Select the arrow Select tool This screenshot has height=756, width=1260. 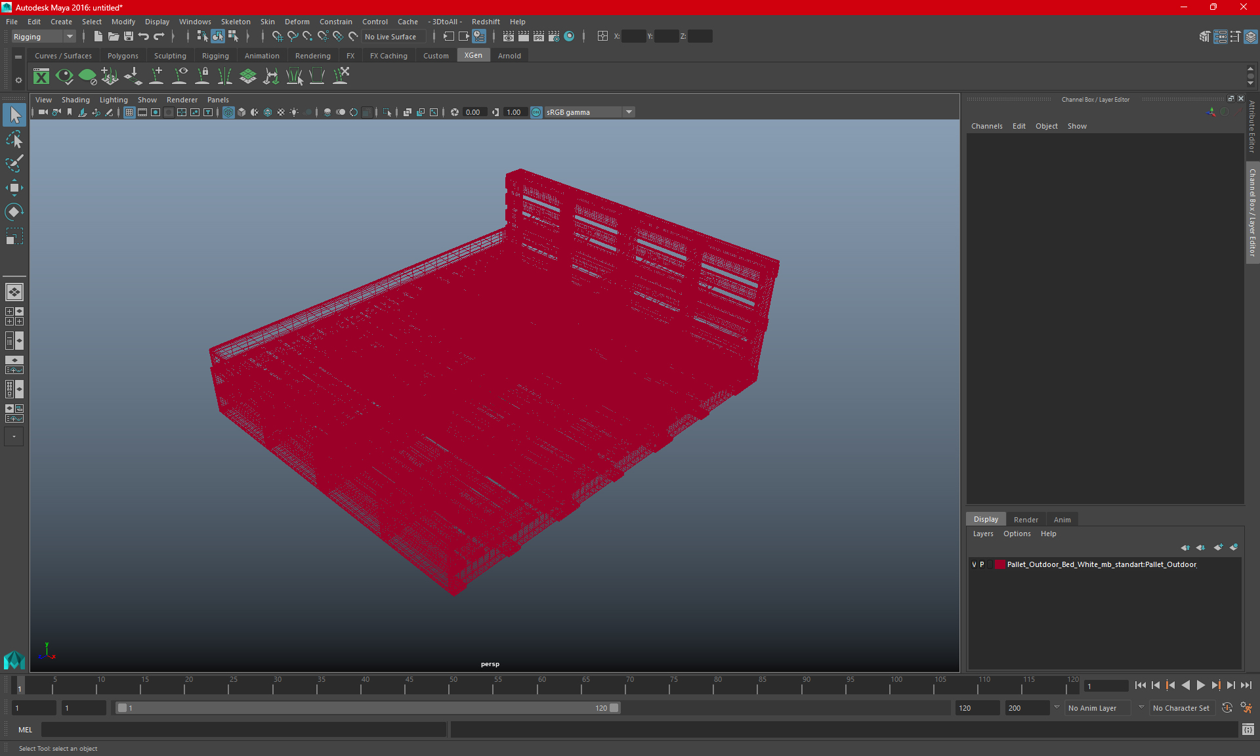(x=14, y=115)
